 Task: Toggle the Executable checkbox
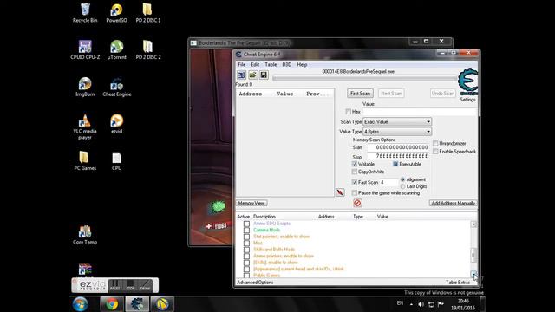coord(395,164)
